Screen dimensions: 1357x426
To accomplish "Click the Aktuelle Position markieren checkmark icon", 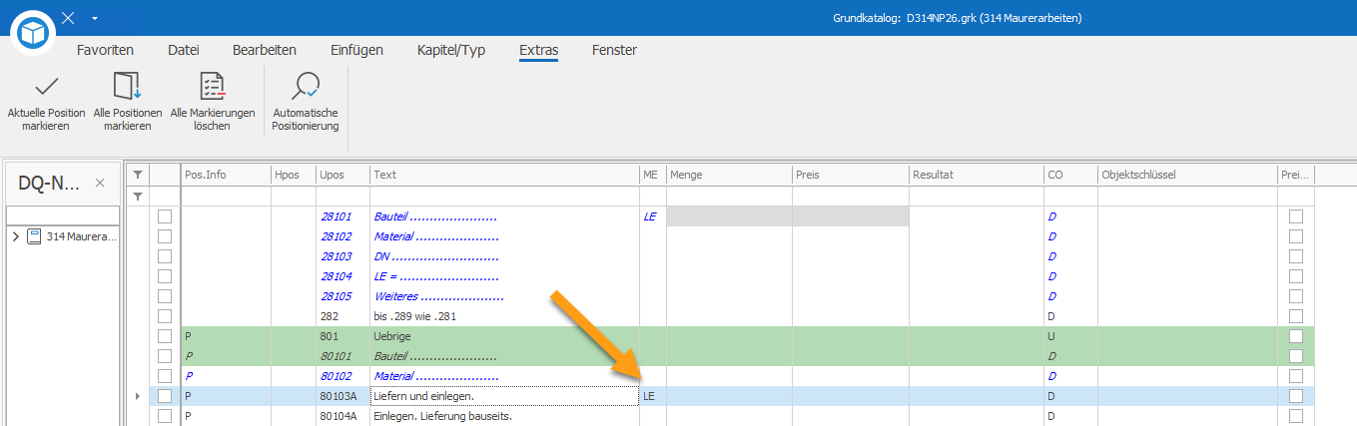I will point(46,86).
